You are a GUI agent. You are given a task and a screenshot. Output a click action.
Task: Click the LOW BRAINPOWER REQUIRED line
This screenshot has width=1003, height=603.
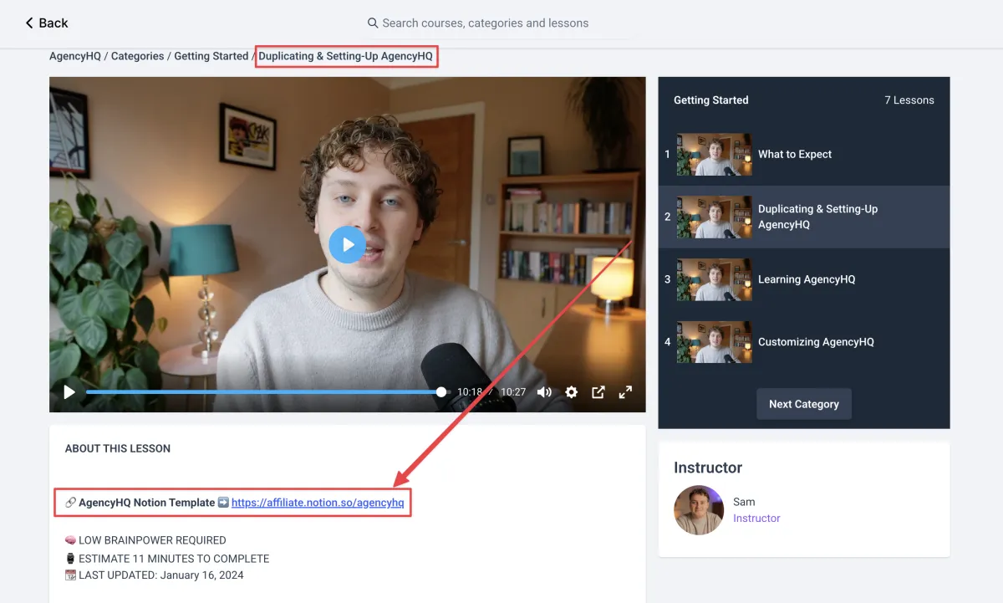(x=145, y=540)
